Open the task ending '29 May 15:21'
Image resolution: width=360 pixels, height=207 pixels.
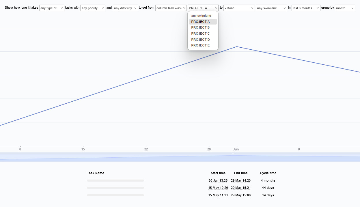(241, 188)
